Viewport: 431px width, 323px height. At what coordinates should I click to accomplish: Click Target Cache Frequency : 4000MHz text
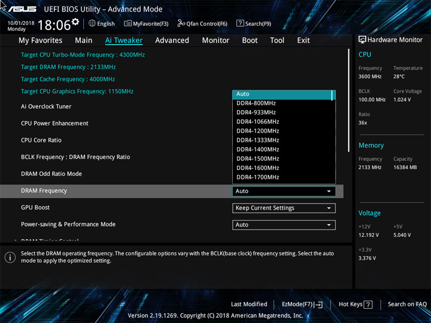click(x=68, y=79)
